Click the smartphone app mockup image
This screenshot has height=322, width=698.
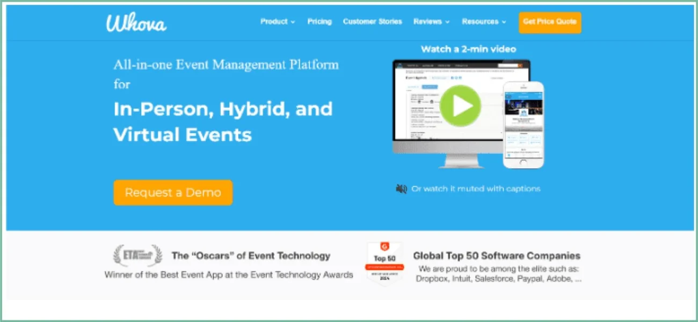(x=523, y=125)
